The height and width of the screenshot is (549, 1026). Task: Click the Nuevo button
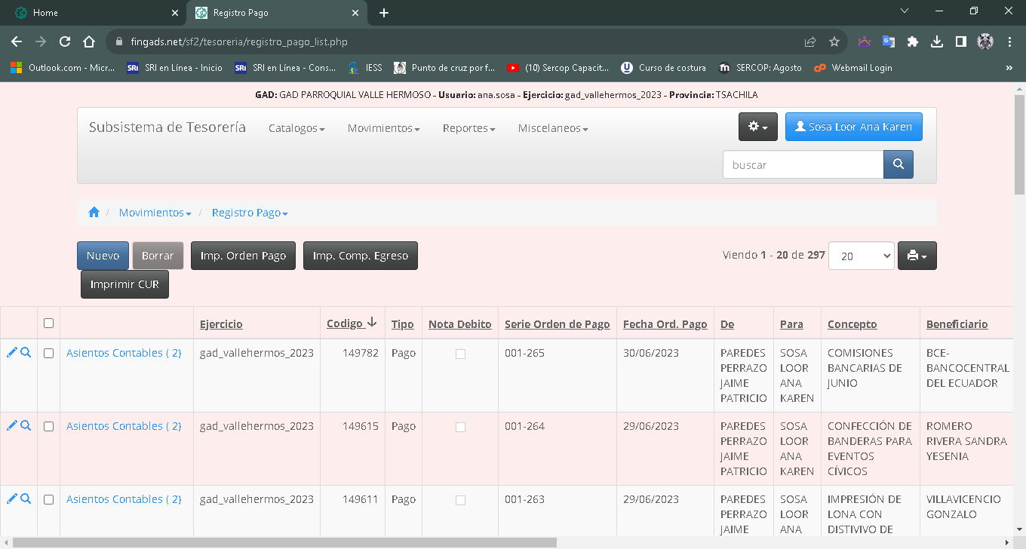(x=103, y=256)
